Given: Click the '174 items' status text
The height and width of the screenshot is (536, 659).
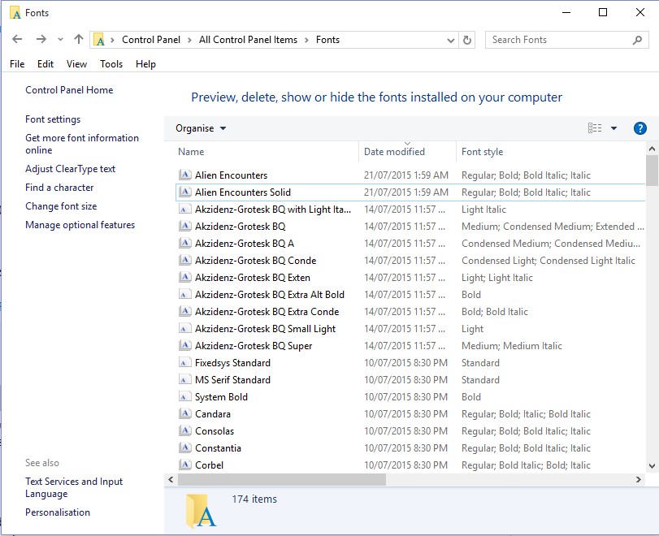Looking at the screenshot, I should coord(254,499).
